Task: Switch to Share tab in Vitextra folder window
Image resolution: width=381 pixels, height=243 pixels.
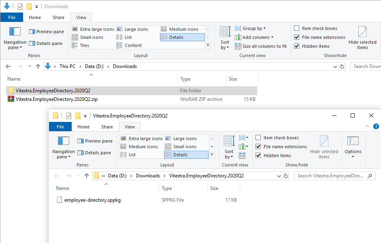Action: click(107, 127)
